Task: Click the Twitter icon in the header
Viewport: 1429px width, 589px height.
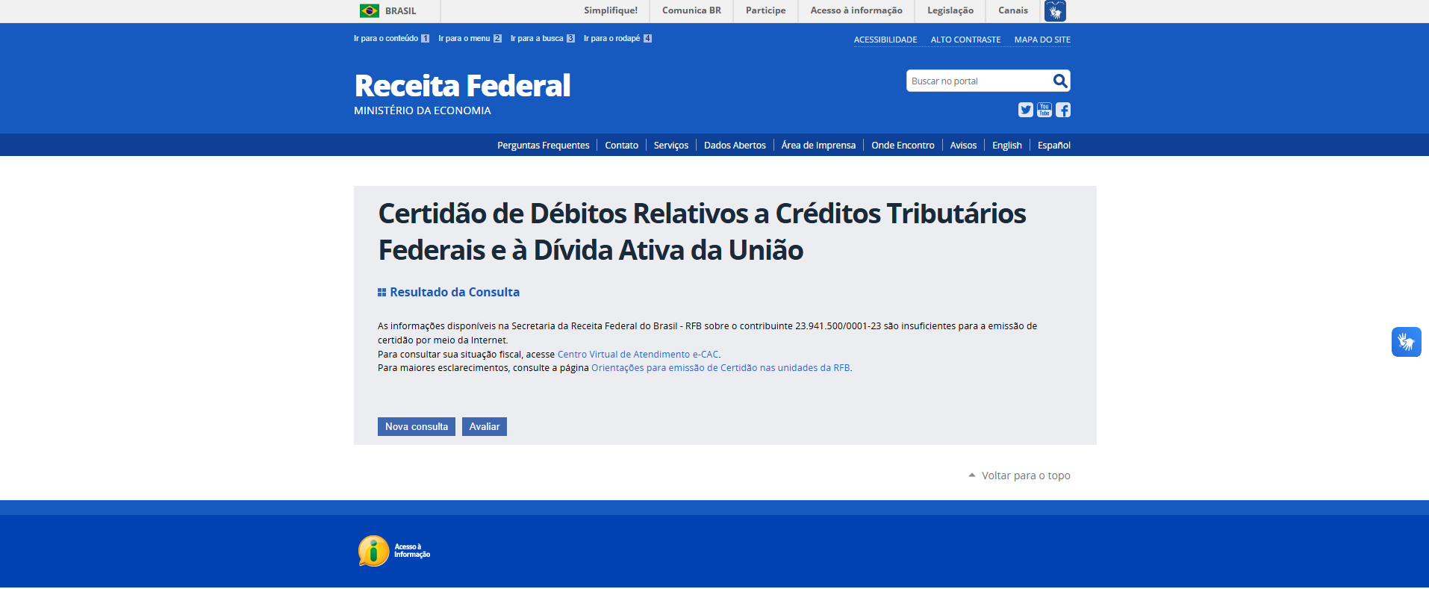Action: pyautogui.click(x=1025, y=110)
